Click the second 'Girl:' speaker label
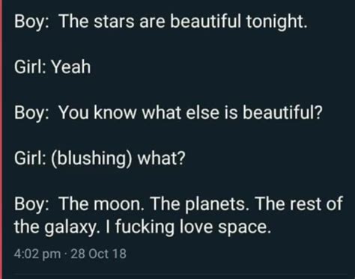Image resolution: width=355 pixels, height=279 pixels. click(30, 159)
